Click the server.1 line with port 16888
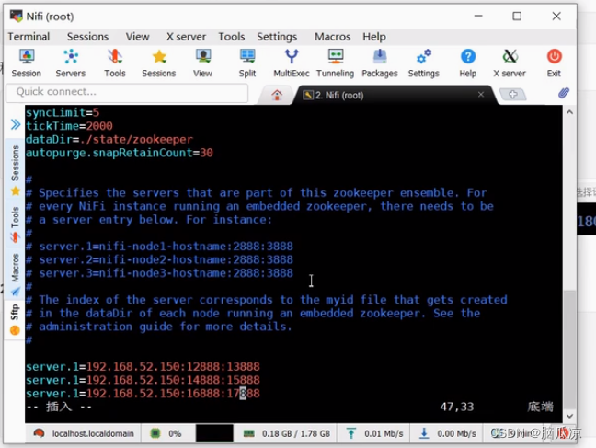This screenshot has height=448, width=596. coord(143,393)
